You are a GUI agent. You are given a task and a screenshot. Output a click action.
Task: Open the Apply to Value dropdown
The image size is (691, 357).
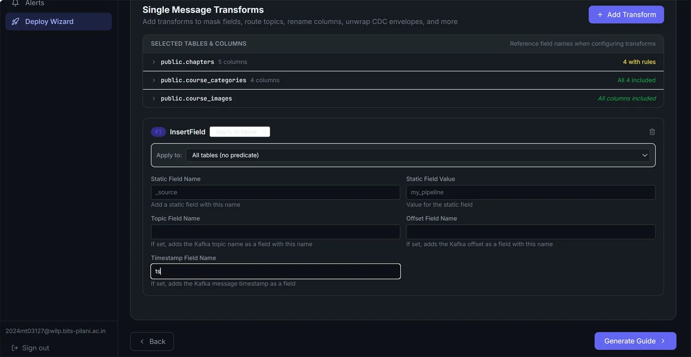240,132
